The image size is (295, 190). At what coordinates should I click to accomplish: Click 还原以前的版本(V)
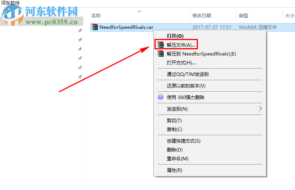(x=186, y=86)
